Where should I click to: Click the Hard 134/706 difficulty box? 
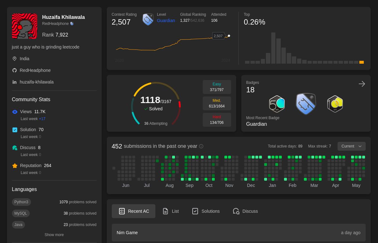click(x=217, y=120)
